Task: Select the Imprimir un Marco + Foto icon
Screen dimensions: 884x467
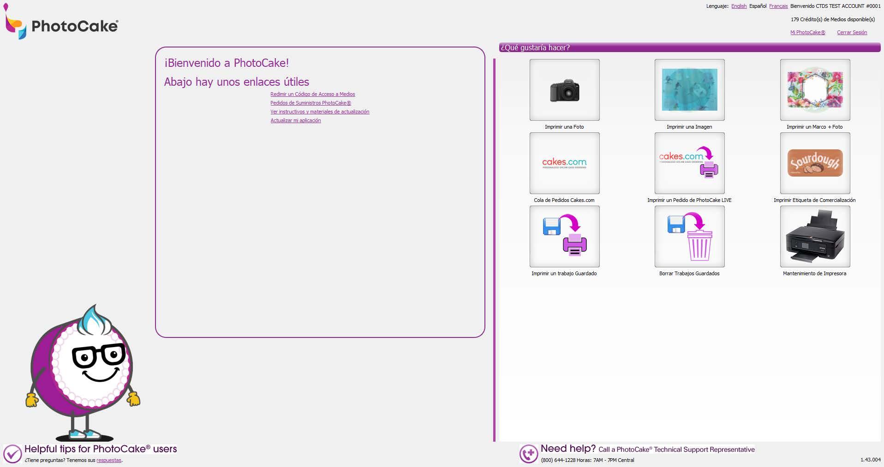Action: pos(815,90)
